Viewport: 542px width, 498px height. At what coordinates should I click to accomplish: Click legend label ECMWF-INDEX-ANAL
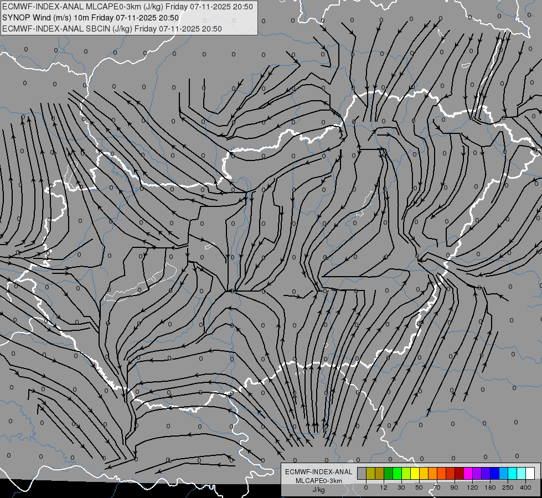[x=319, y=472]
